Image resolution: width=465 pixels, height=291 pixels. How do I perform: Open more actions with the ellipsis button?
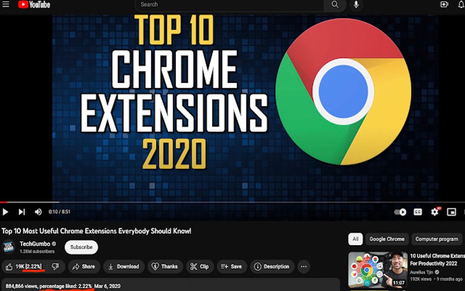tap(304, 266)
